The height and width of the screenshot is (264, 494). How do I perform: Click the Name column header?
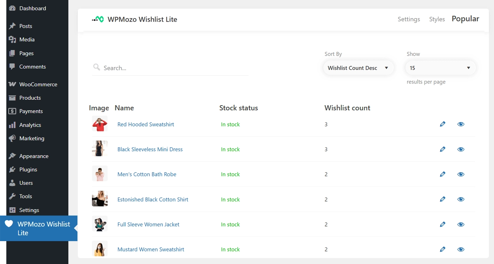click(x=124, y=108)
